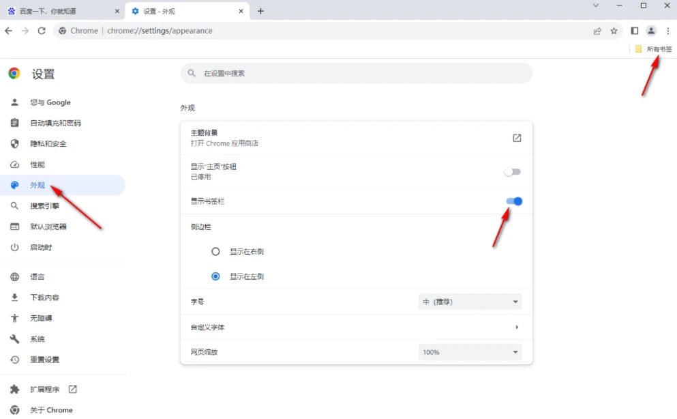Click the bookmark star in the address bar
This screenshot has height=419, width=677.
tap(613, 31)
